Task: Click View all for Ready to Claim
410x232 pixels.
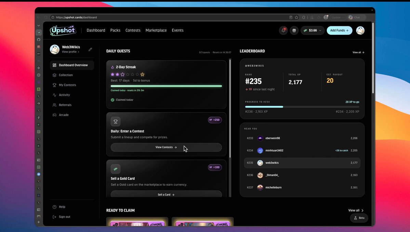Action: pyautogui.click(x=356, y=211)
